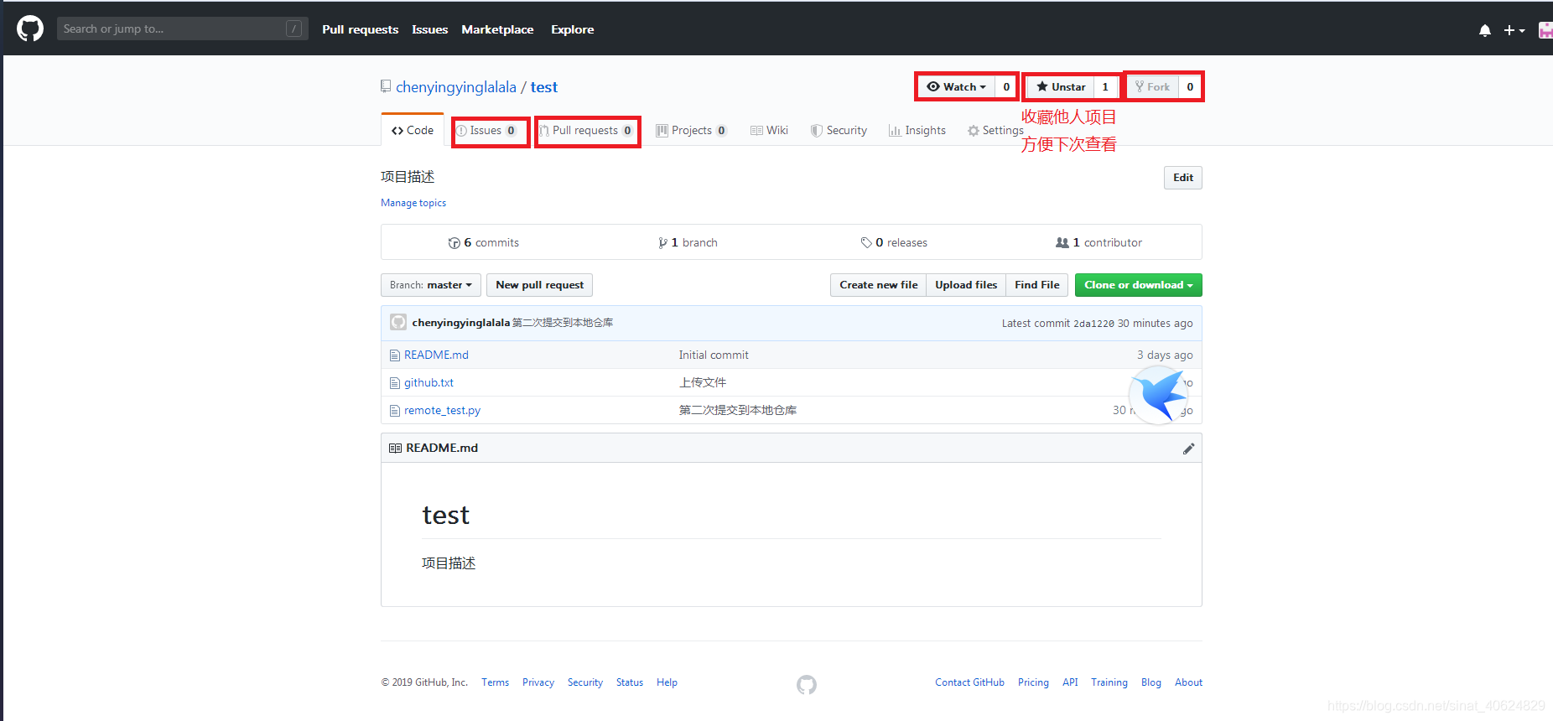Click the README book icon in README header

coord(395,449)
